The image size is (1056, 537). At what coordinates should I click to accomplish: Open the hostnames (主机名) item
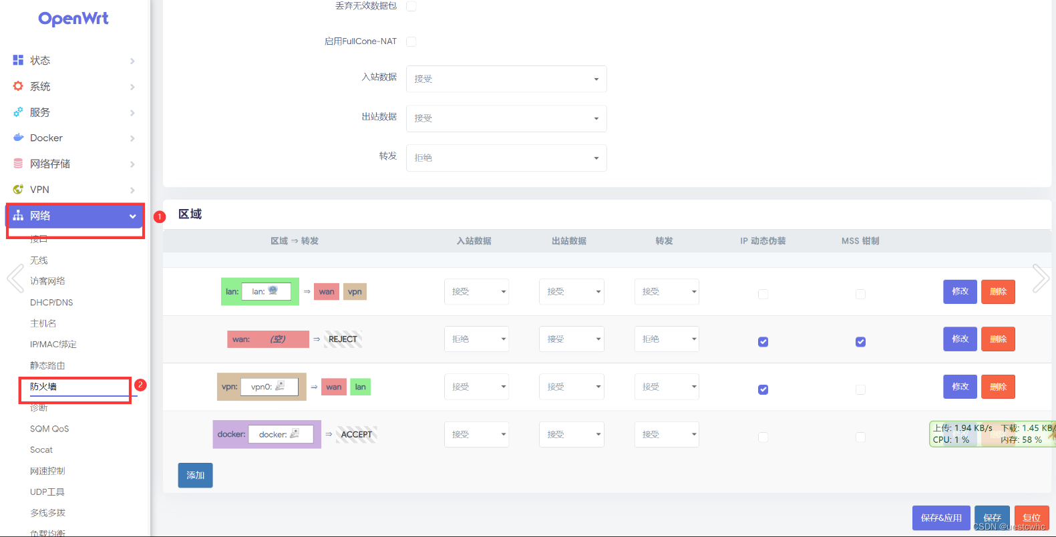pyautogui.click(x=43, y=323)
